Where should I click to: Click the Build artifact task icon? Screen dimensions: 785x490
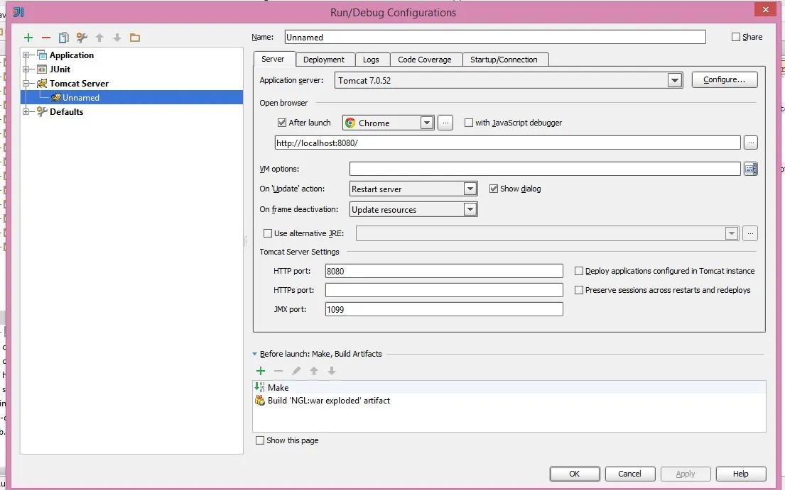point(260,401)
